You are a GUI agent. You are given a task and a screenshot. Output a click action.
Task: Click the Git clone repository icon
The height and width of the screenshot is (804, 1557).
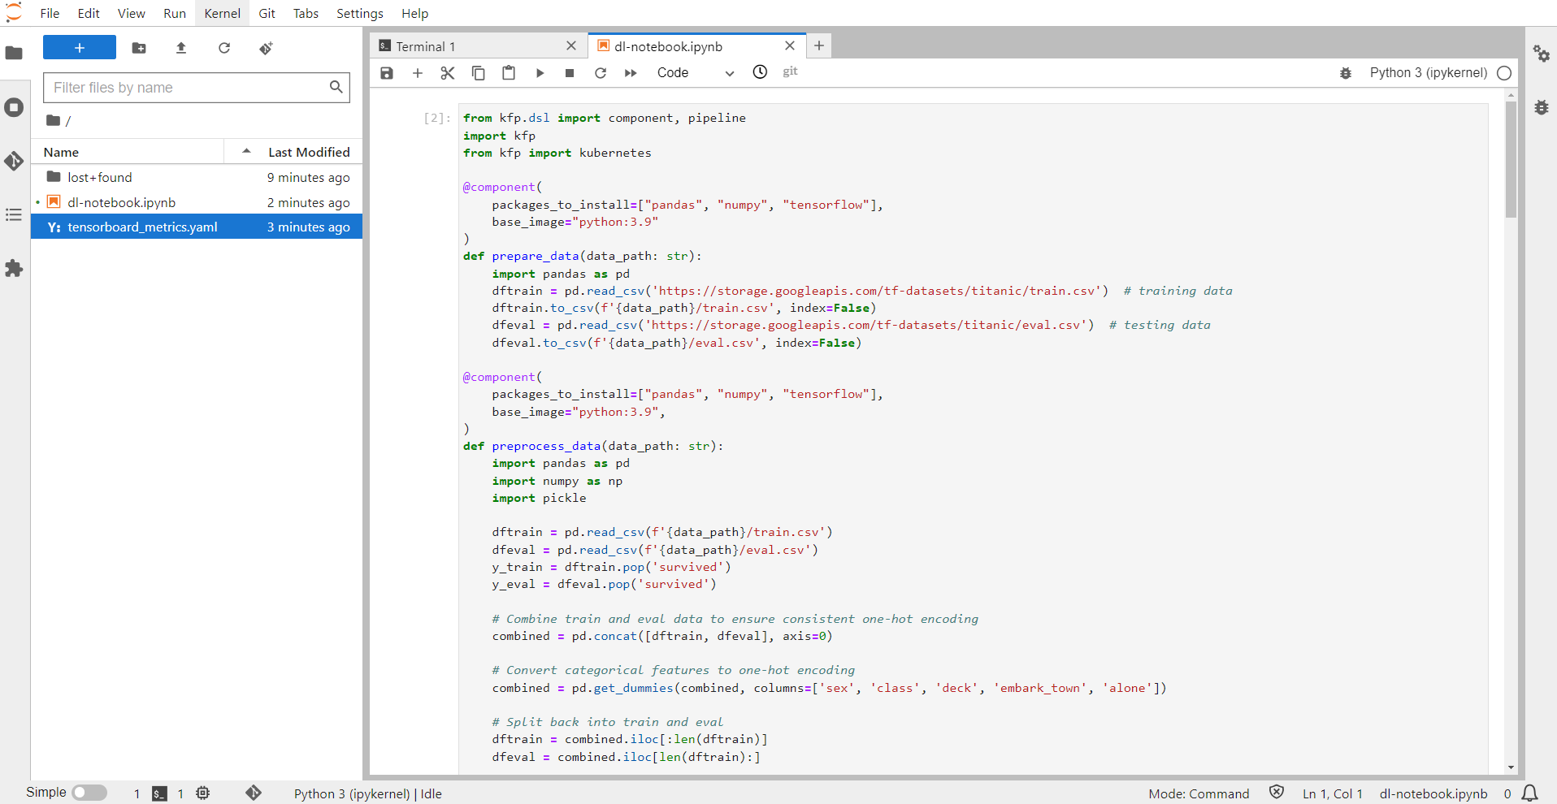click(x=267, y=48)
